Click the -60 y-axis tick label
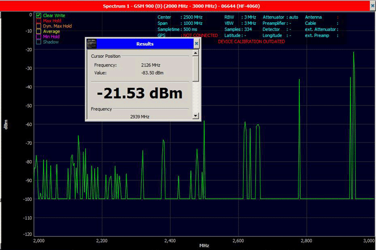The height and width of the screenshot is (250, 376). pos(29,124)
